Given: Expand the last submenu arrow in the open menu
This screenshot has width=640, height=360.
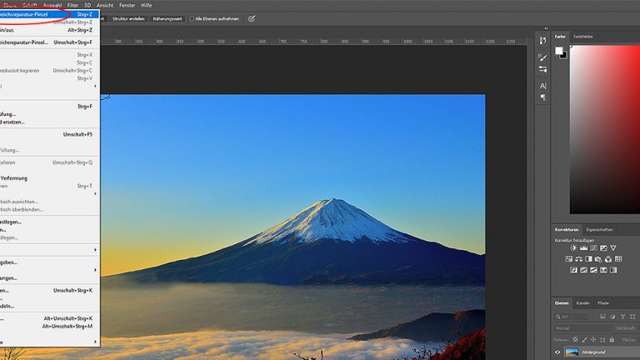Looking at the screenshot, I should tap(95, 342).
